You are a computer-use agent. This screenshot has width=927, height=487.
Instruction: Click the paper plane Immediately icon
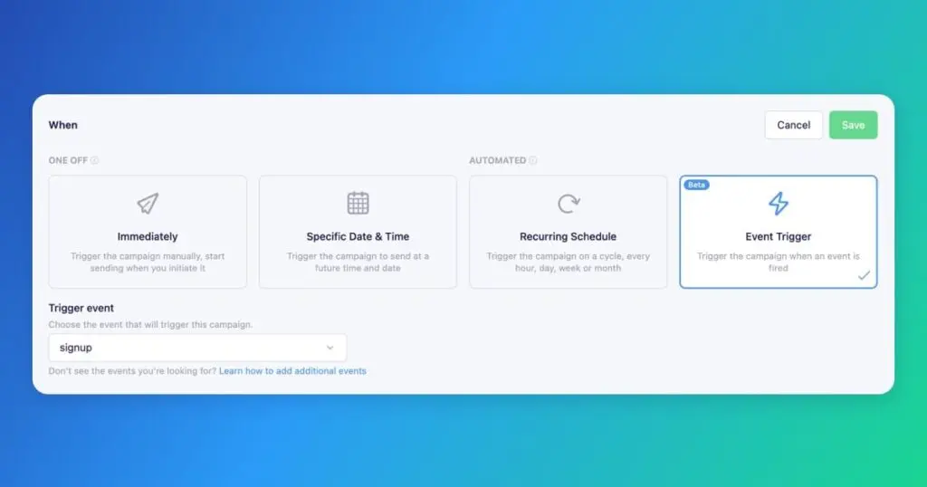click(x=148, y=204)
